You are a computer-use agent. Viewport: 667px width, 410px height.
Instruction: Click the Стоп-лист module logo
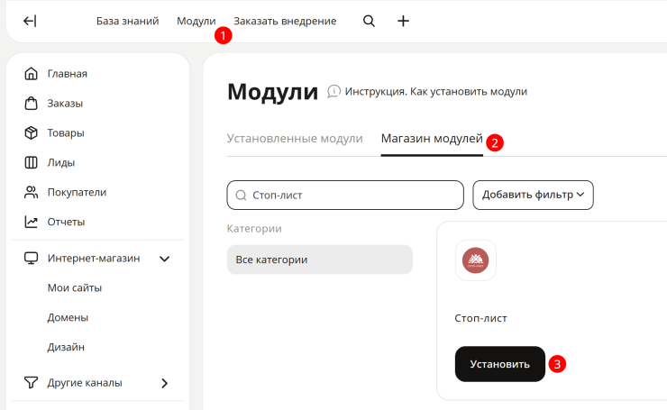tap(476, 260)
